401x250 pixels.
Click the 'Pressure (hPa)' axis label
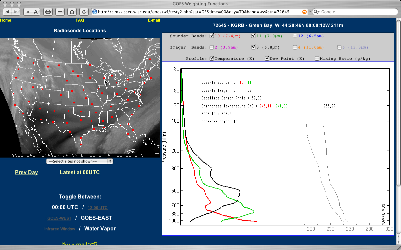tap(164, 148)
